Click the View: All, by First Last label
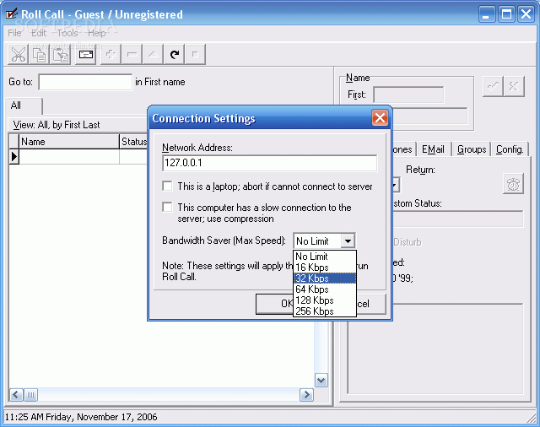This screenshot has width=540, height=427. (x=57, y=125)
